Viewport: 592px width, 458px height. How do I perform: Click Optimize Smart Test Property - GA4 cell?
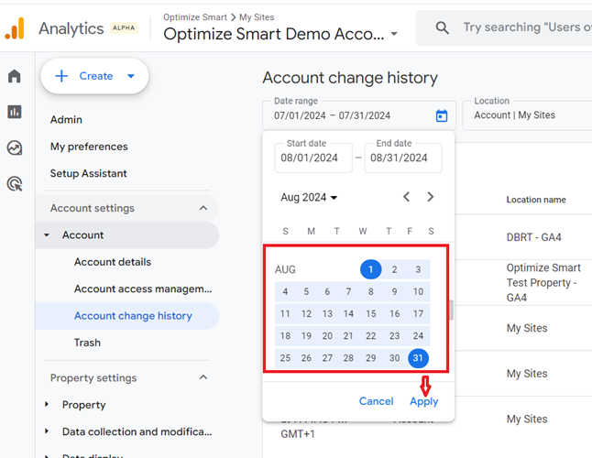click(x=543, y=282)
